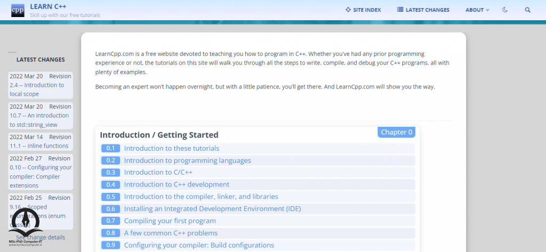Open lesson 0.1 Introduction to these tutorials
Screen dimensions: 546x252
click(172, 148)
